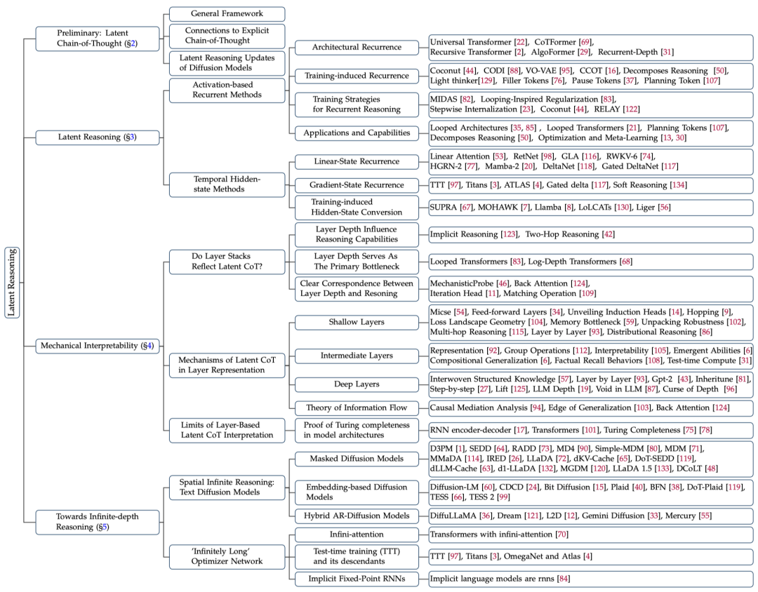Screen dimensions: 758x592
Task: Click the Theory of Information Flow node
Action: pos(357,408)
